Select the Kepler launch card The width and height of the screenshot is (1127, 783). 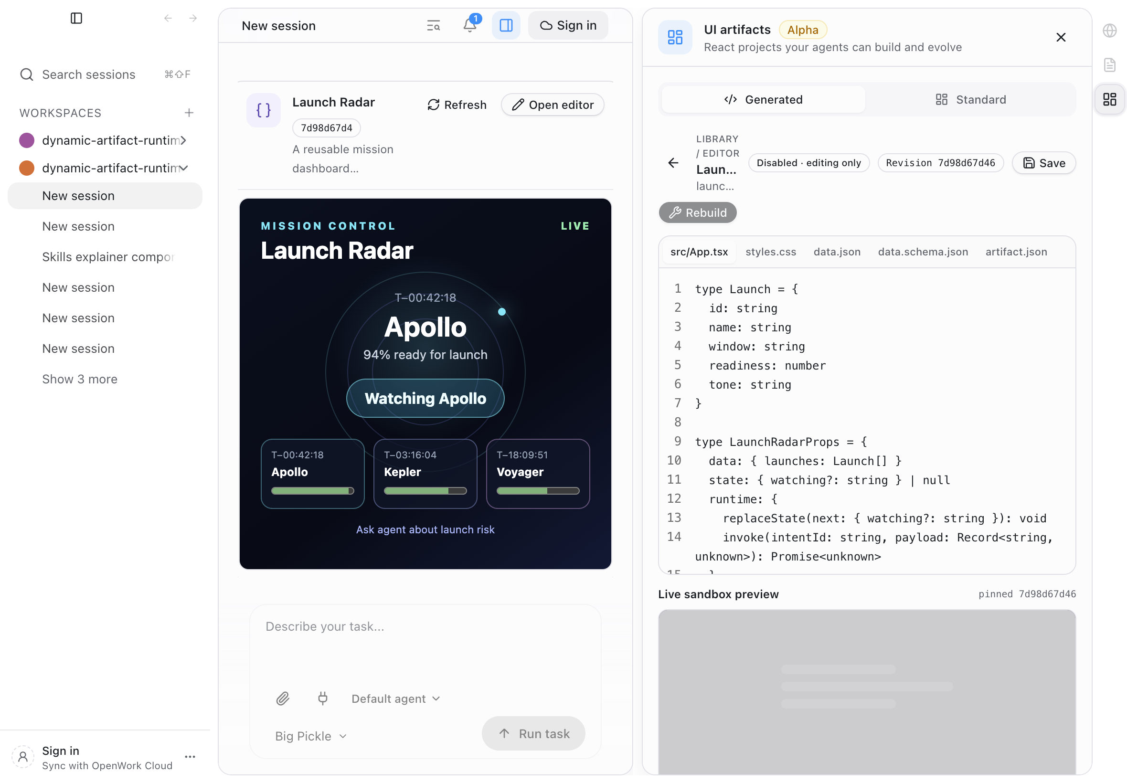425,474
